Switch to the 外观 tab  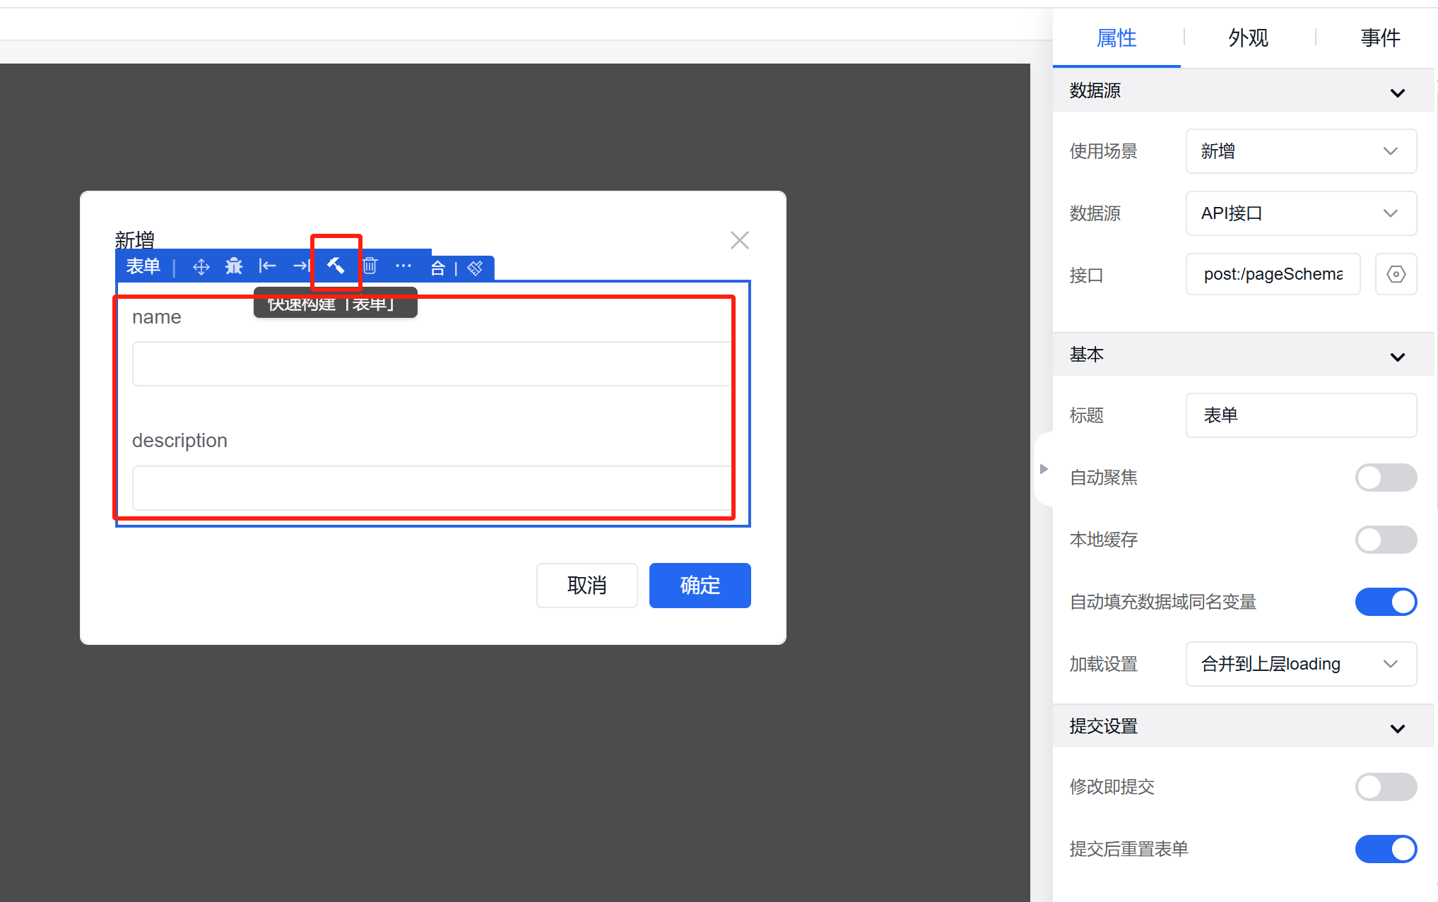coord(1248,37)
